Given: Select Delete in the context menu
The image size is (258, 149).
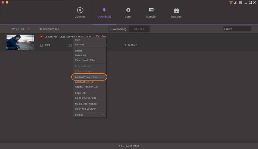Looking at the screenshot, I should click(x=90, y=51).
